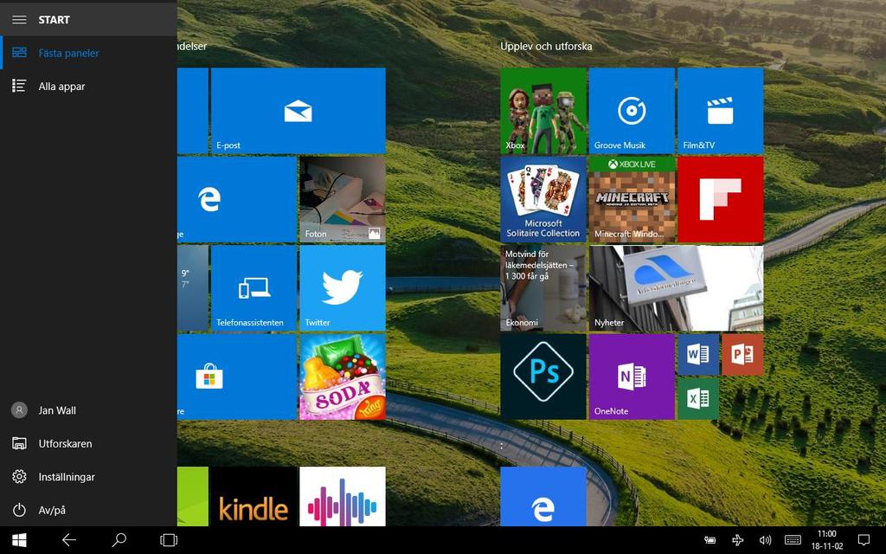Launch the small PowerPoint tile

pos(742,354)
